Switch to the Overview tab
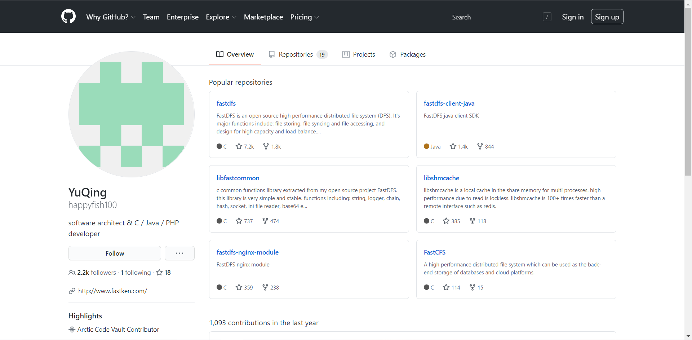Screen dimensions: 692x340 pos(235,54)
